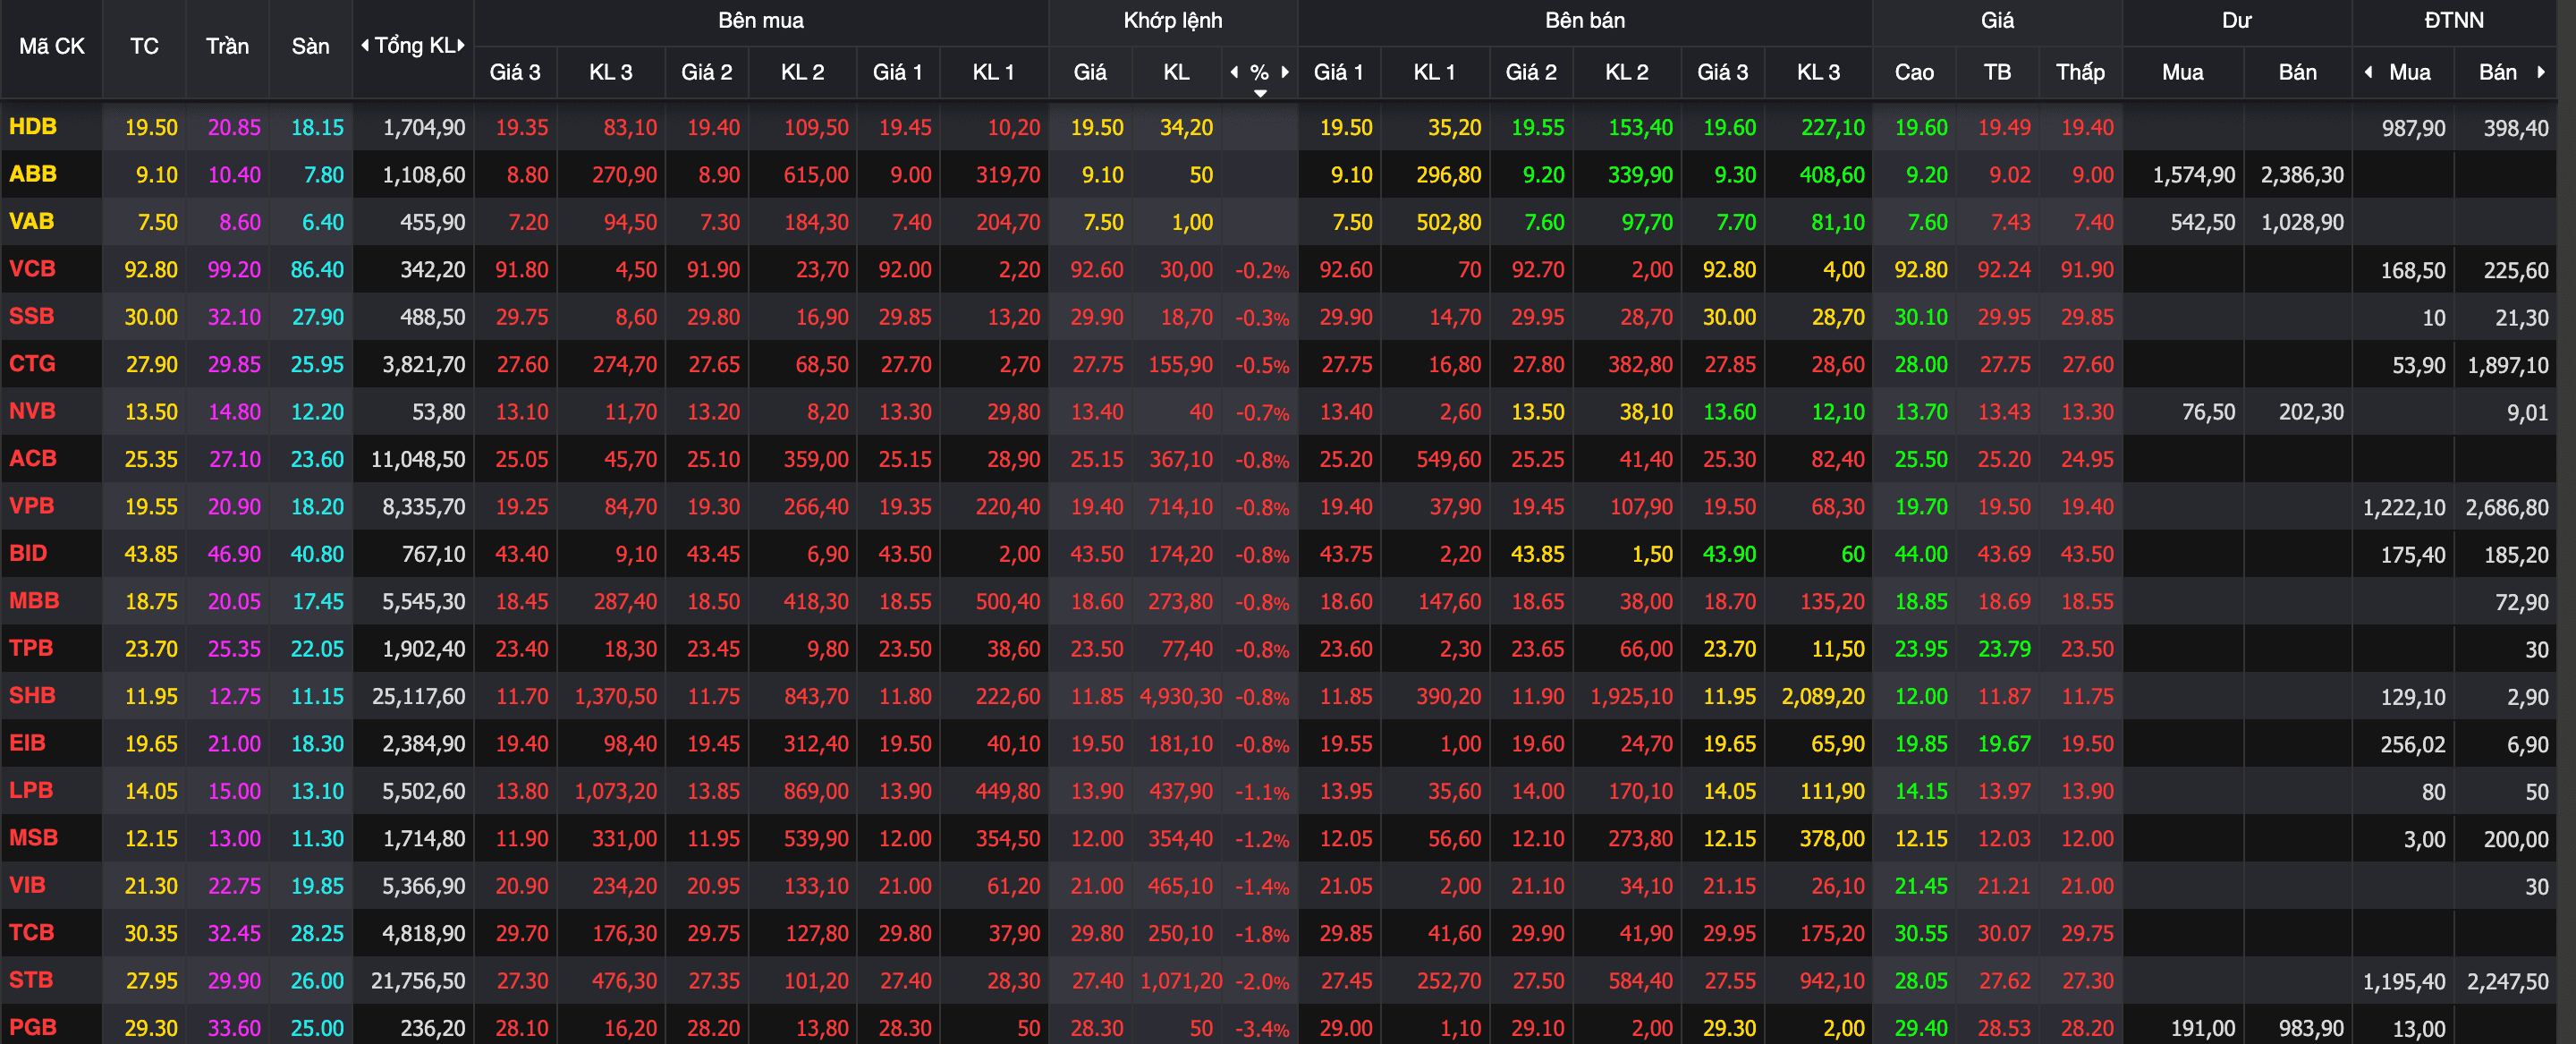This screenshot has height=1044, width=2576.
Task: Click the ĐTNN group header
Action: coord(2453,20)
